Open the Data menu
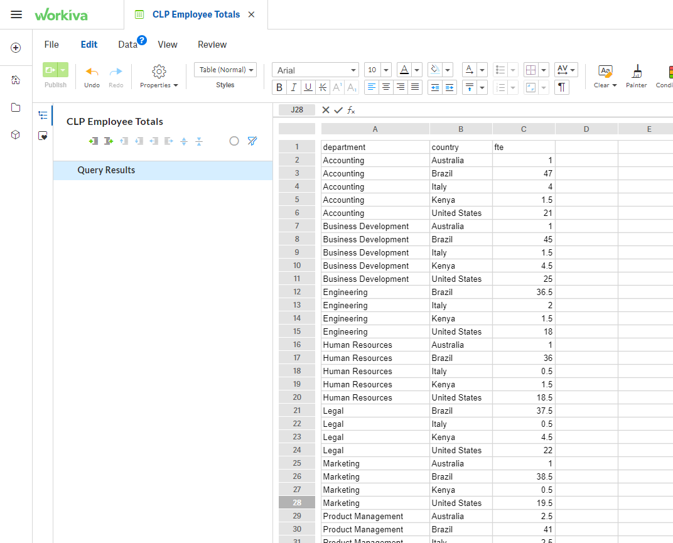This screenshot has width=673, height=543. click(127, 45)
